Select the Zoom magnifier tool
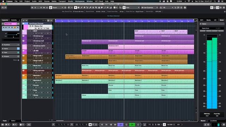The image size is (226, 127). pyautogui.click(x=96, y=7)
